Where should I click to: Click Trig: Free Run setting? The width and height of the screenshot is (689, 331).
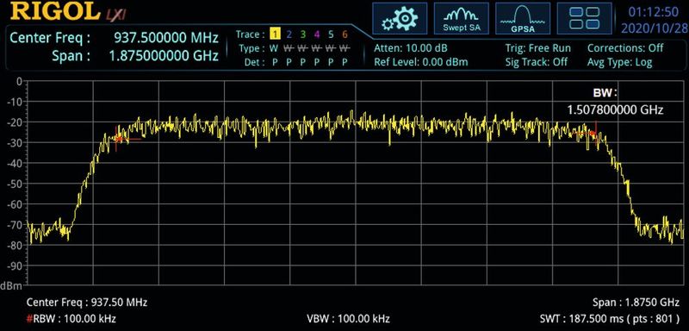pos(537,48)
